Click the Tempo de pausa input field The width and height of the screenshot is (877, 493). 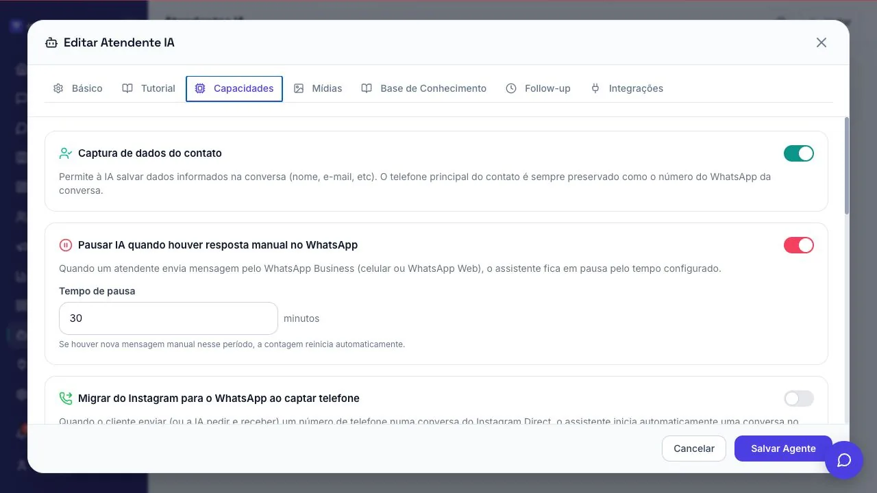(x=169, y=318)
